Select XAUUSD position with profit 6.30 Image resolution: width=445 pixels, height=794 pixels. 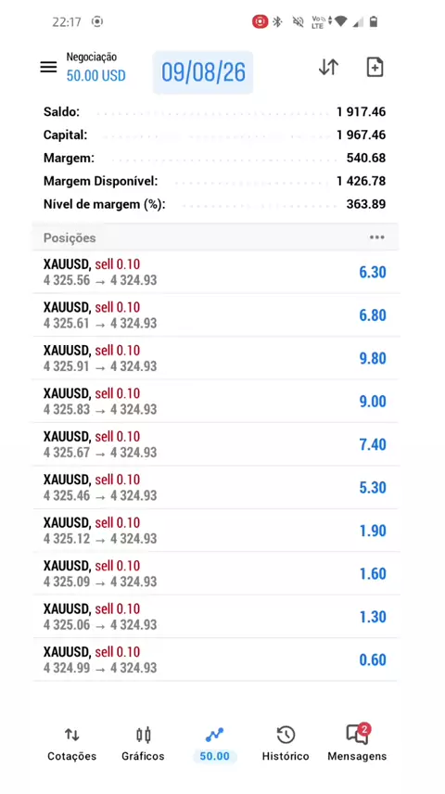pyautogui.click(x=216, y=272)
